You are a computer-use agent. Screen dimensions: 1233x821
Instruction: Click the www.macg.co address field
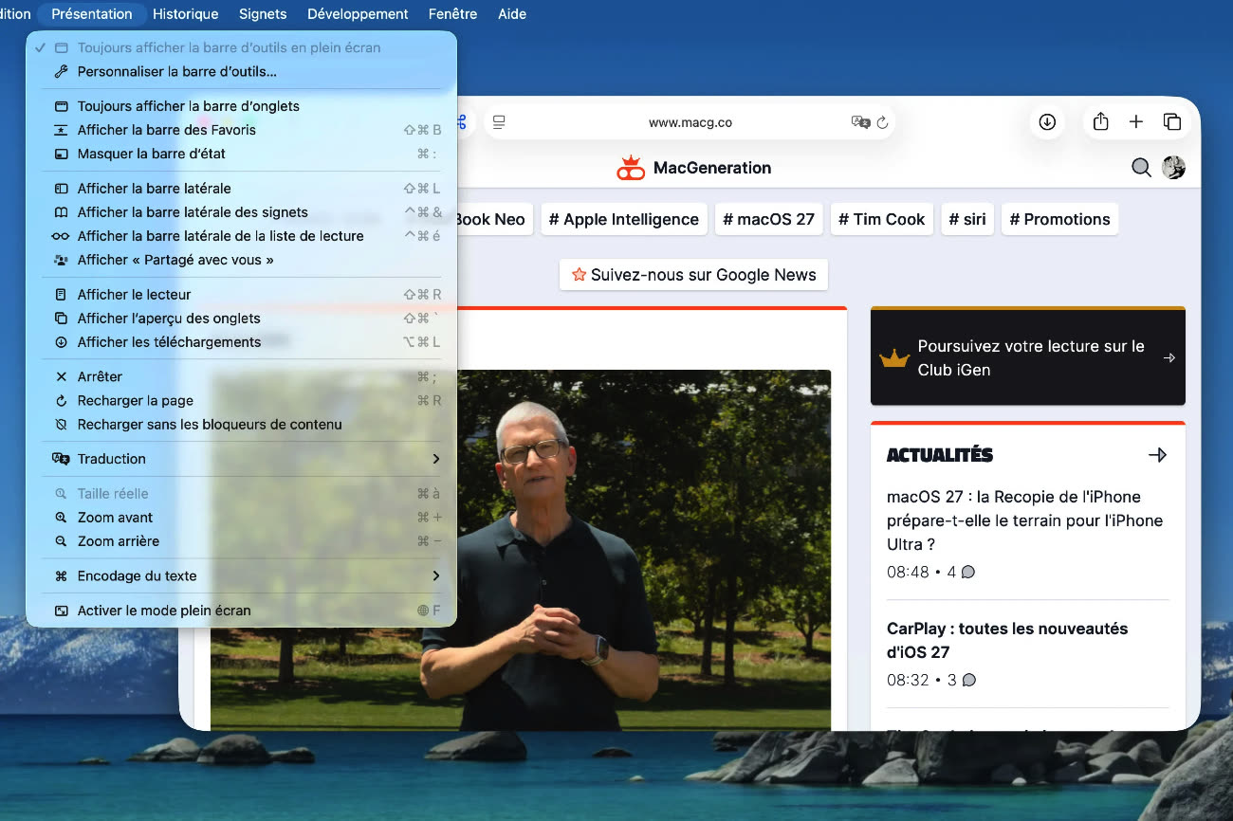690,122
